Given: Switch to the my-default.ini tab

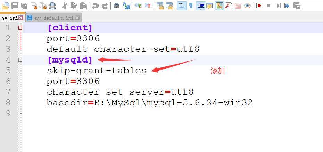Looking at the screenshot, I should 54,18.
